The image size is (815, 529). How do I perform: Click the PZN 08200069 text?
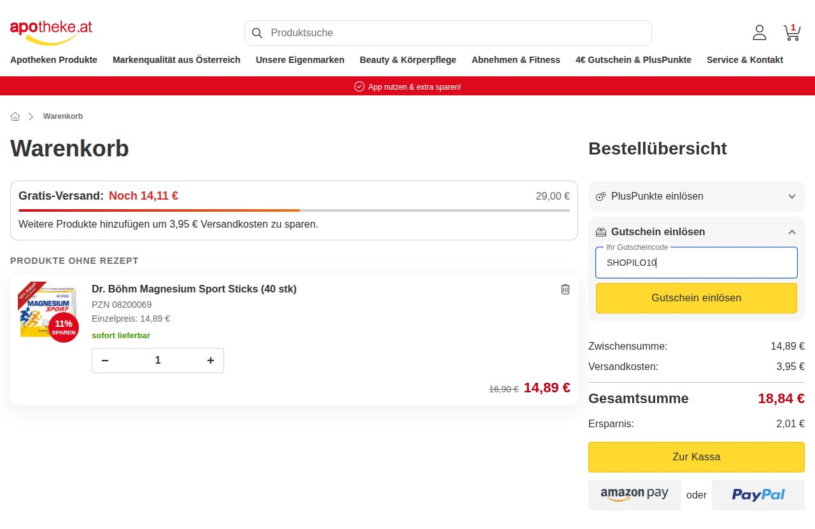[x=122, y=305]
